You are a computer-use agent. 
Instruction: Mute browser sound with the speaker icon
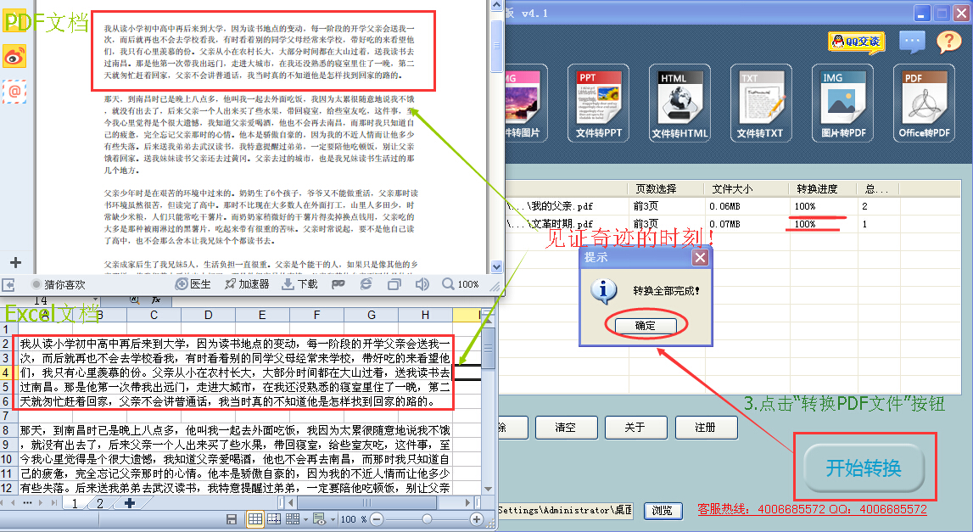422,284
